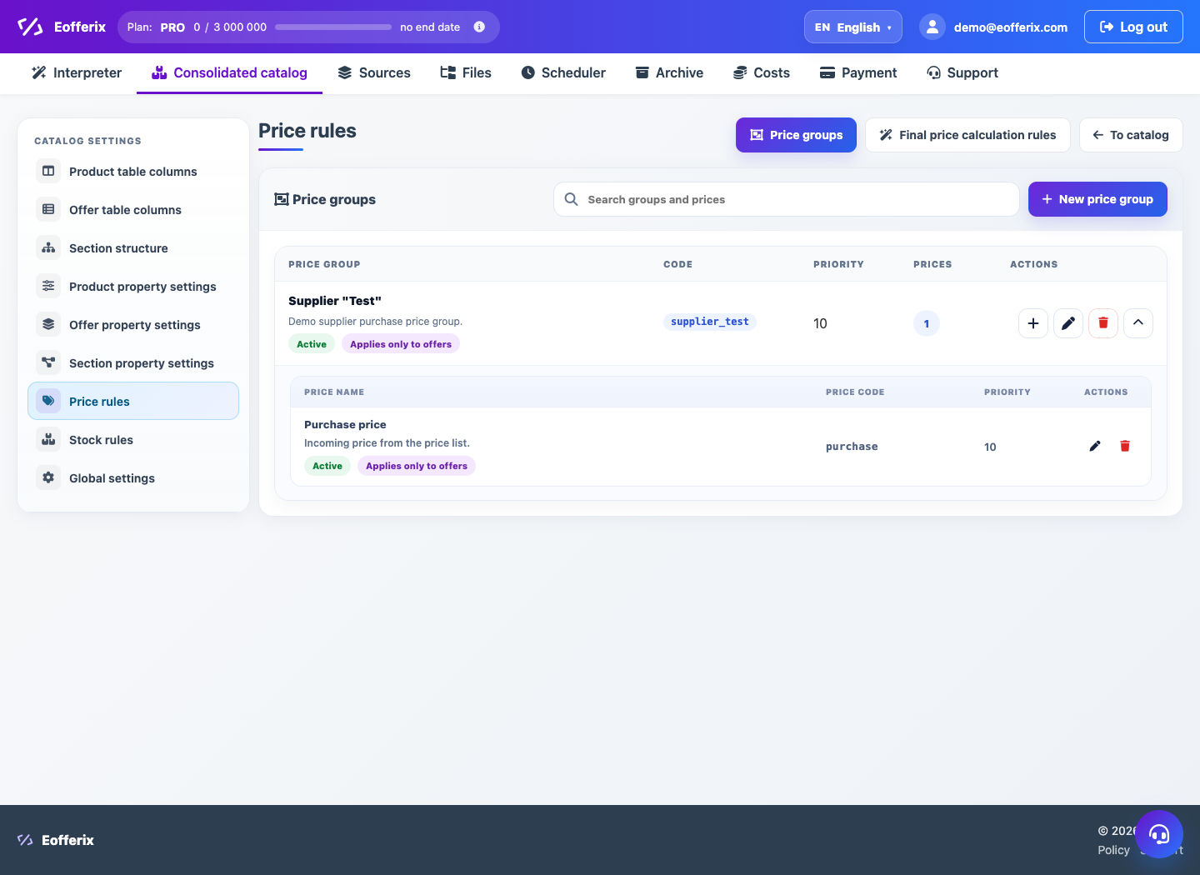Add a price to Supplier "Test" group

(1033, 323)
